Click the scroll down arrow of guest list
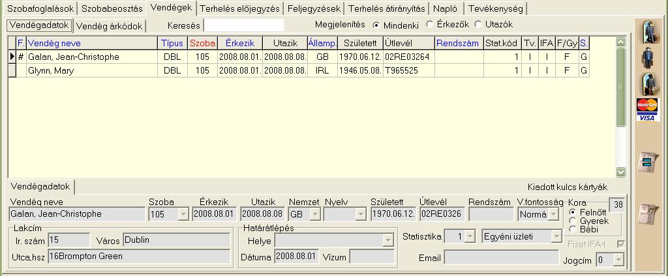Viewport: 668px width, 276px height. (x=620, y=172)
